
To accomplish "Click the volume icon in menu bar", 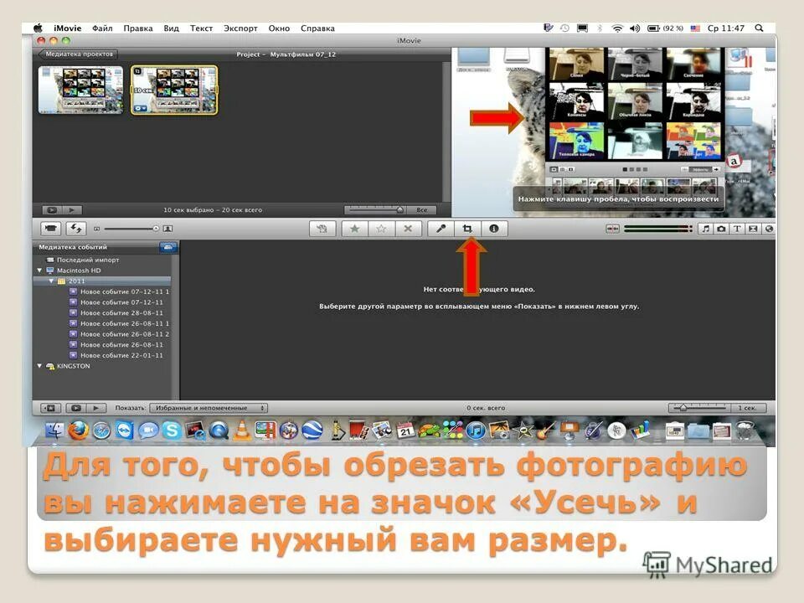I will (x=635, y=28).
